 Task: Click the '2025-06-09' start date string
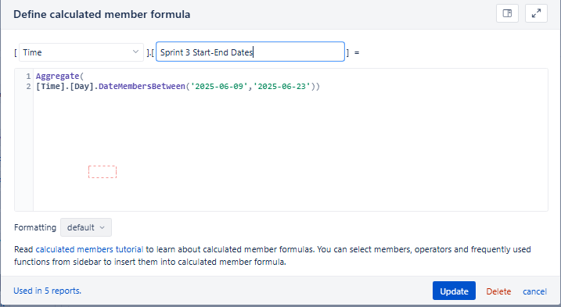pos(219,87)
